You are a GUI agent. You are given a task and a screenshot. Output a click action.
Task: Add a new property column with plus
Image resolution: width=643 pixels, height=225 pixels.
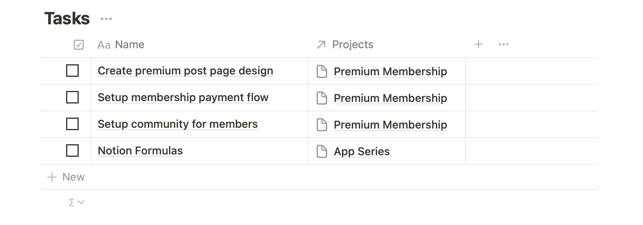pyautogui.click(x=478, y=45)
